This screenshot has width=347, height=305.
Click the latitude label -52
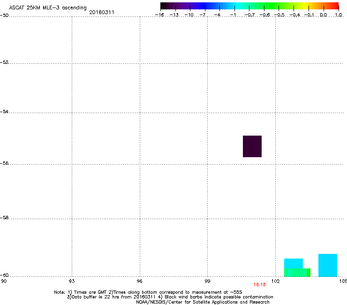pyautogui.click(x=4, y=62)
